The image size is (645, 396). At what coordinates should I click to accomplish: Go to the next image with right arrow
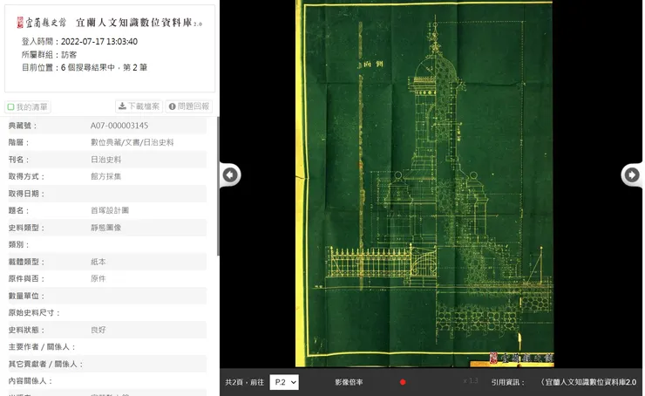[631, 175]
